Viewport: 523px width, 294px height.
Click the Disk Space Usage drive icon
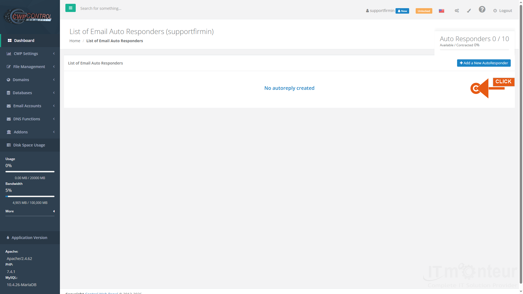pos(9,145)
